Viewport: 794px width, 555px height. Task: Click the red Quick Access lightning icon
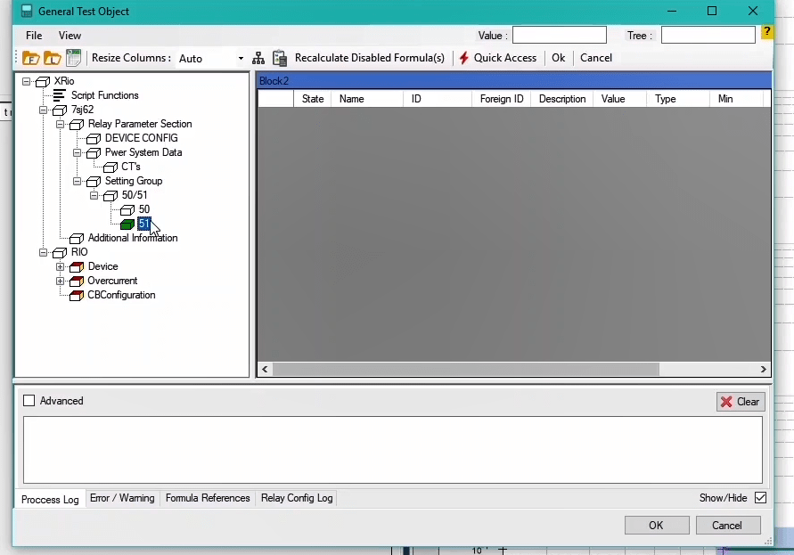463,58
